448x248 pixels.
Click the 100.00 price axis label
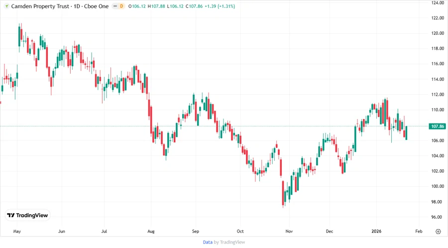438,186
